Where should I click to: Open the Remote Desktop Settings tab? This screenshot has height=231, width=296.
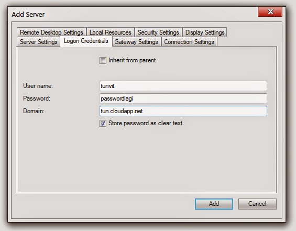coord(51,32)
